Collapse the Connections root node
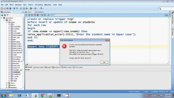The width and height of the screenshot is (174, 98). pyautogui.click(x=2, y=18)
